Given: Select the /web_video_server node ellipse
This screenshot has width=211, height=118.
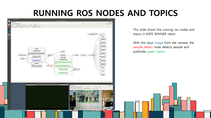Looking at the screenshot, I should (x=22, y=55).
